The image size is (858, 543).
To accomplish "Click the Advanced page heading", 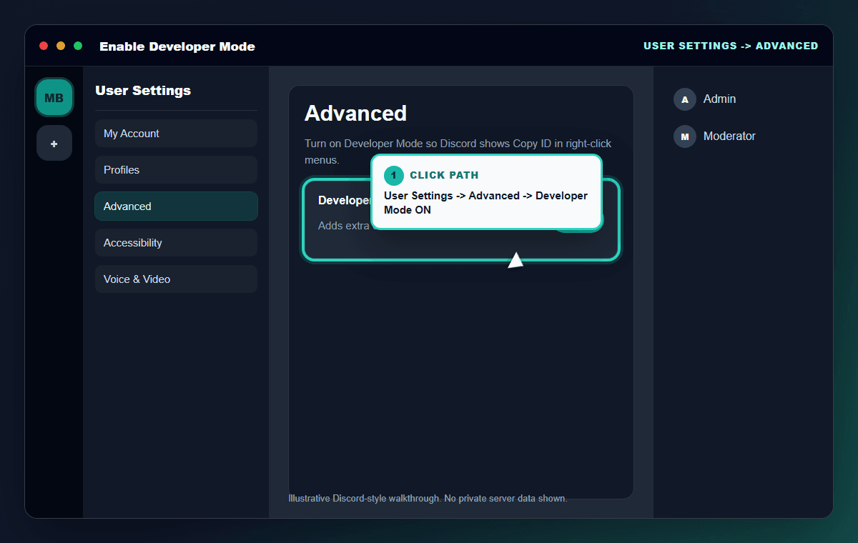I will click(355, 114).
